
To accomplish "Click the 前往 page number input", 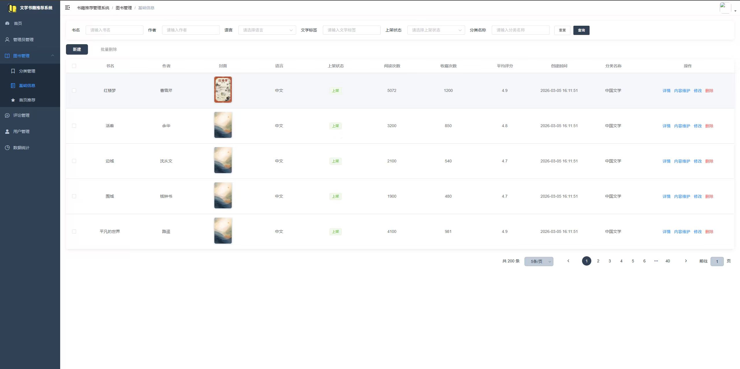I will click(x=717, y=262).
